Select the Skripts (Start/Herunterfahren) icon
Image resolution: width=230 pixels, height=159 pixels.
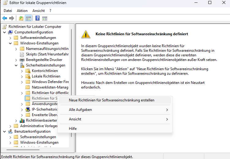point(22,54)
